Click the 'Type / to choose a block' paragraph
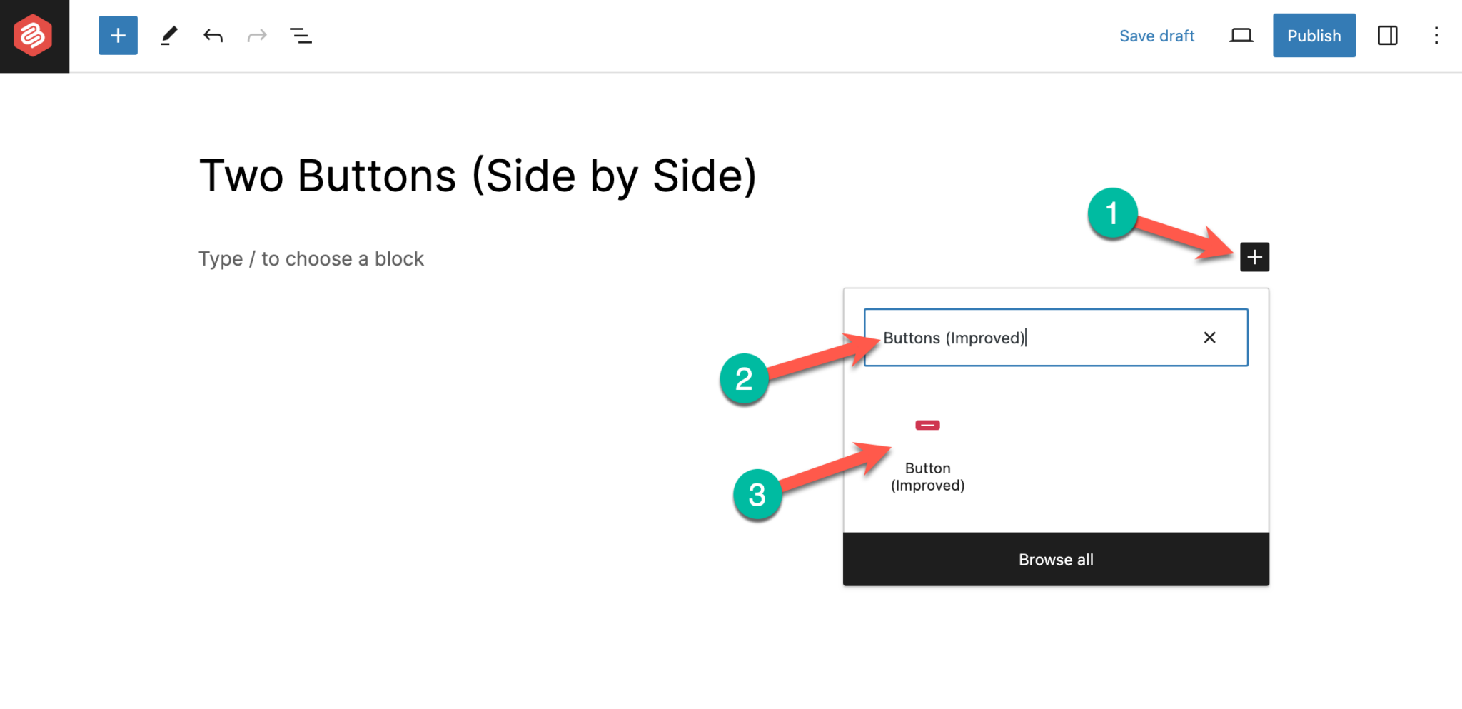 tap(311, 258)
